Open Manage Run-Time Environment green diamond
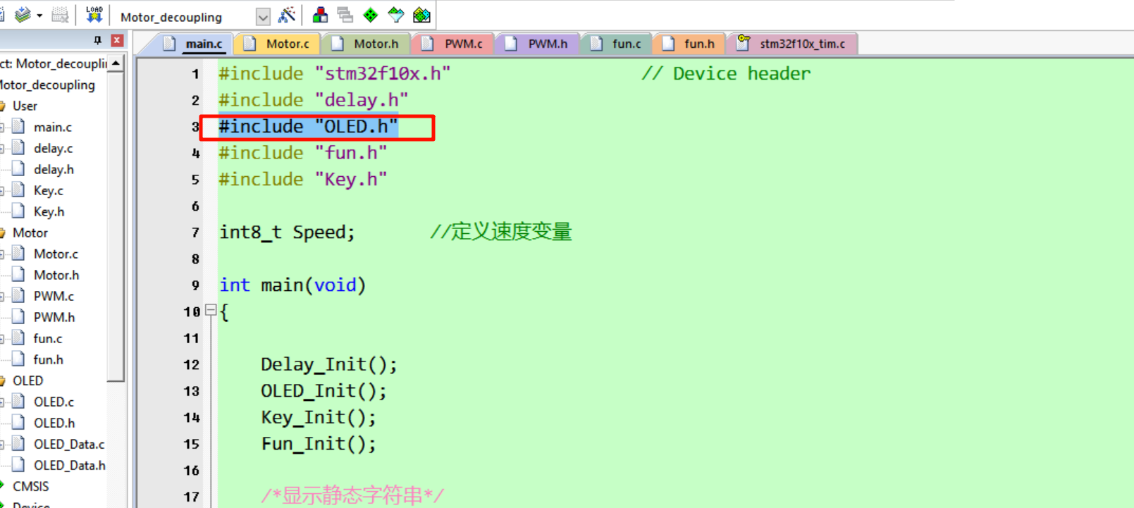The height and width of the screenshot is (508, 1134). coord(370,15)
